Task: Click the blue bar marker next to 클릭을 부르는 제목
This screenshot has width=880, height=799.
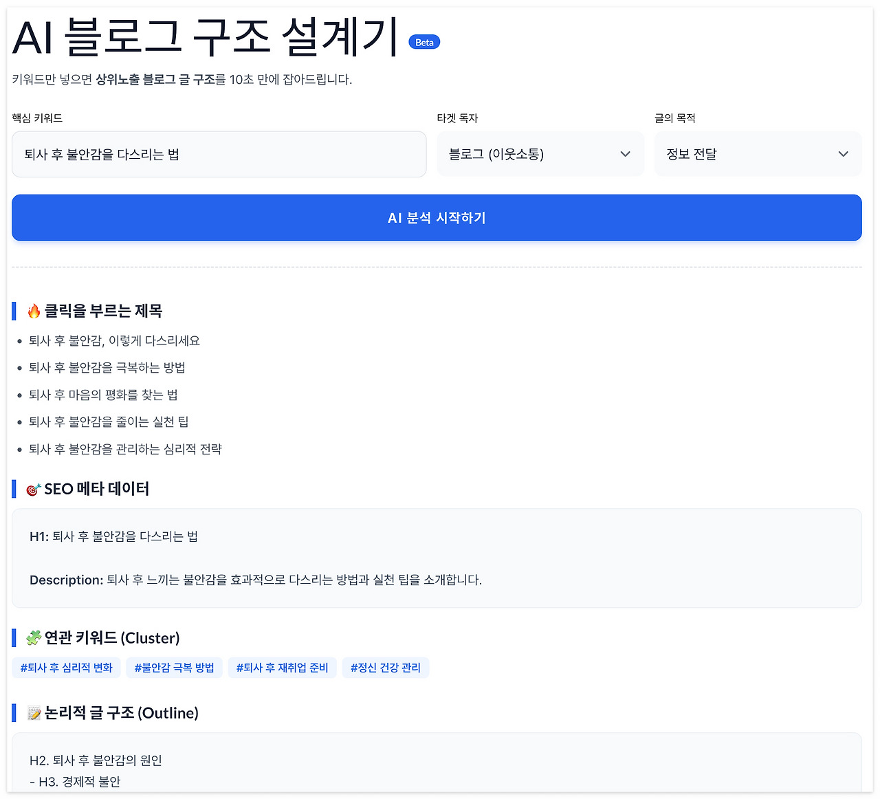Action: (14, 310)
